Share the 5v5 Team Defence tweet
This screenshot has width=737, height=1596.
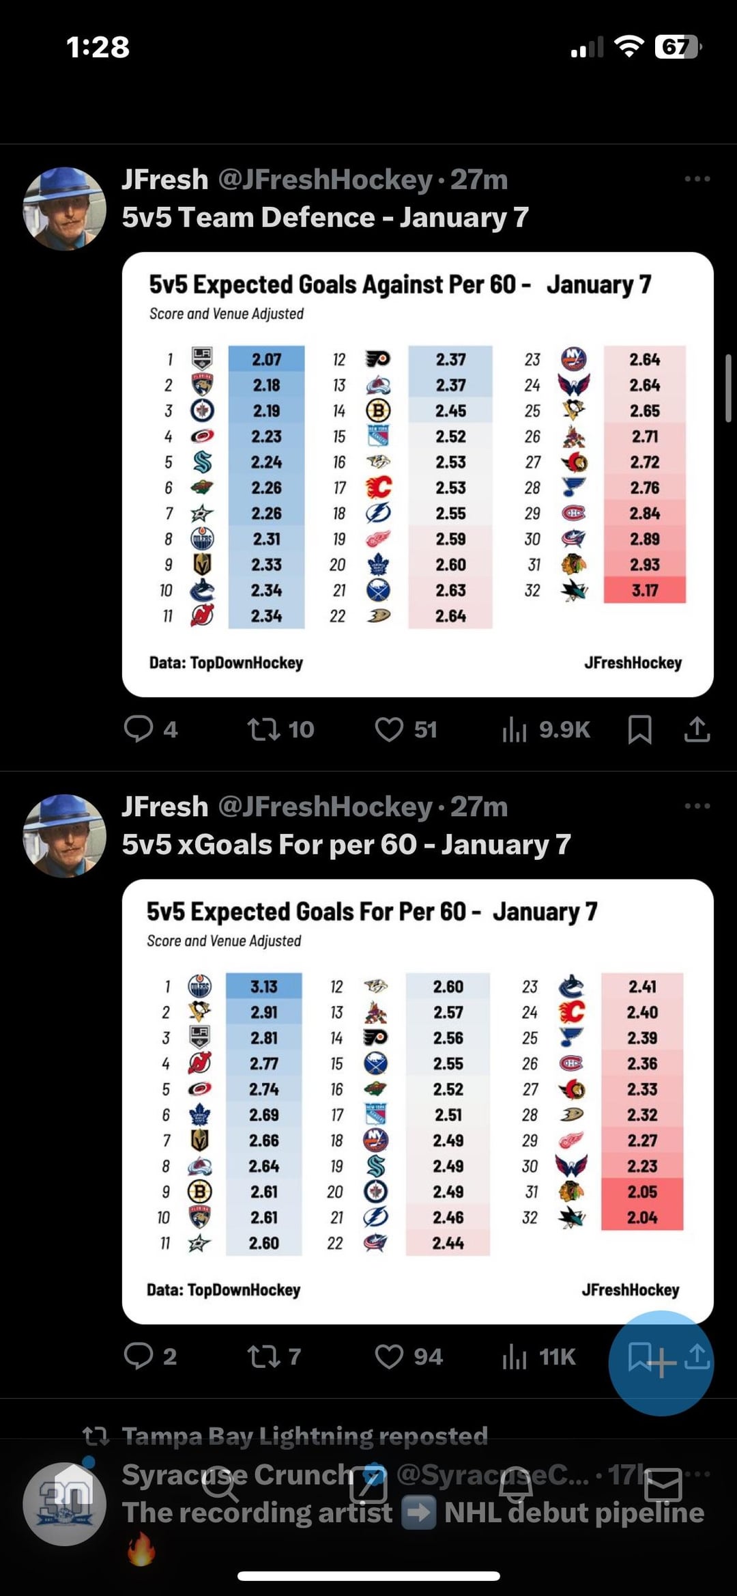[x=697, y=729]
